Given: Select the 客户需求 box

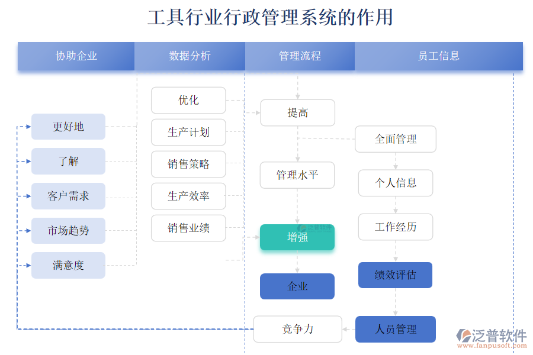Looking at the screenshot, I should point(68,196).
